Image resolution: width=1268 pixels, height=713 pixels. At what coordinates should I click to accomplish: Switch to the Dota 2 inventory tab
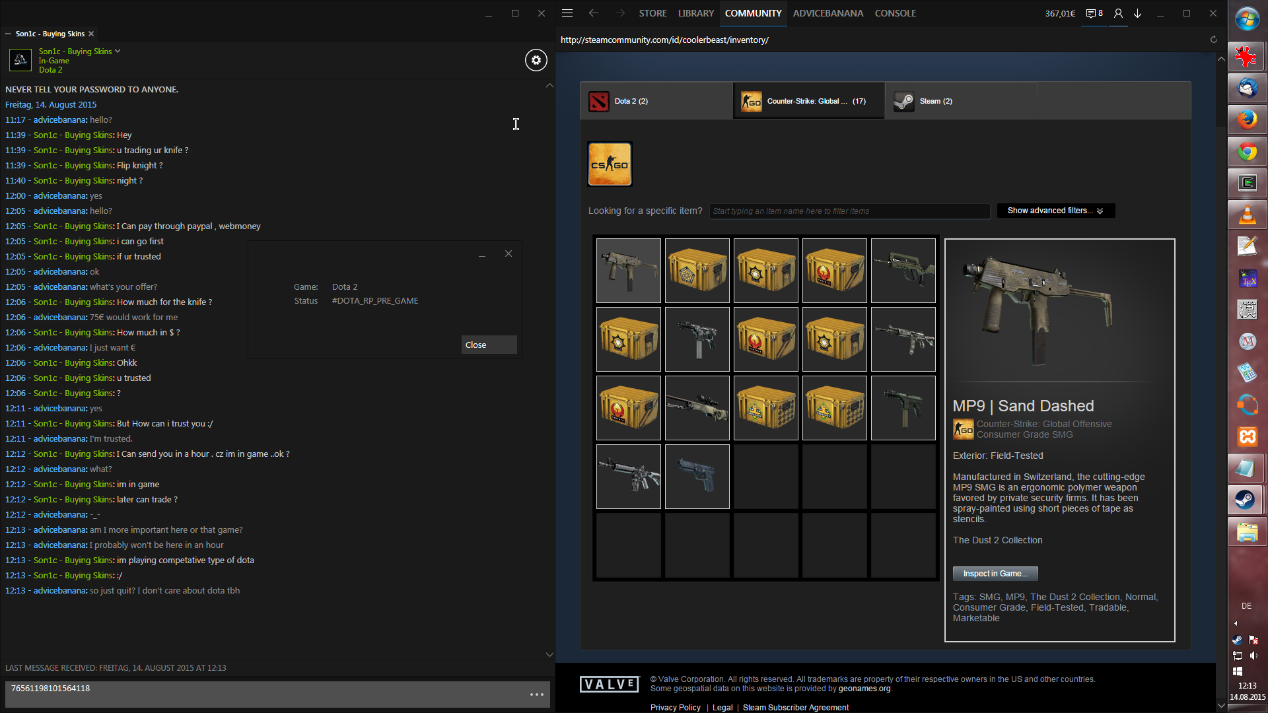[x=656, y=101]
